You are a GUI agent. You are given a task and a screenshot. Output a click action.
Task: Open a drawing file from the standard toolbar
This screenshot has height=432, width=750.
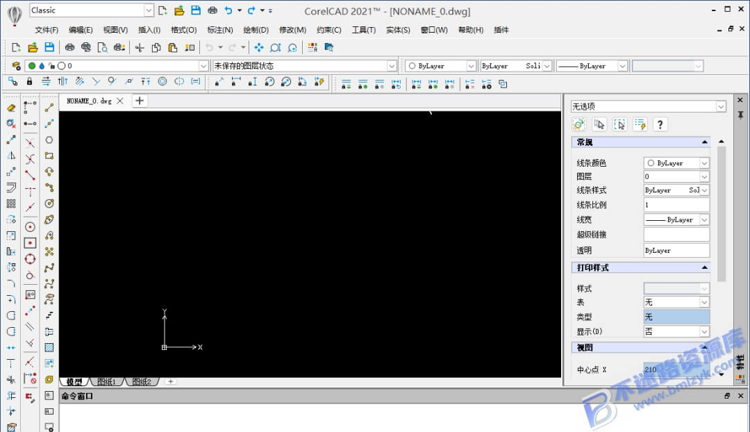point(33,47)
